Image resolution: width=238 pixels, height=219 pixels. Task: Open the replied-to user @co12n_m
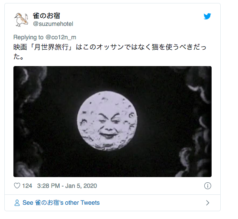point(61,37)
